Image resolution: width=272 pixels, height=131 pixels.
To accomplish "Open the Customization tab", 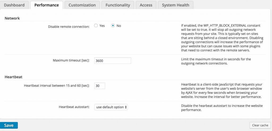I will tap(82, 5).
